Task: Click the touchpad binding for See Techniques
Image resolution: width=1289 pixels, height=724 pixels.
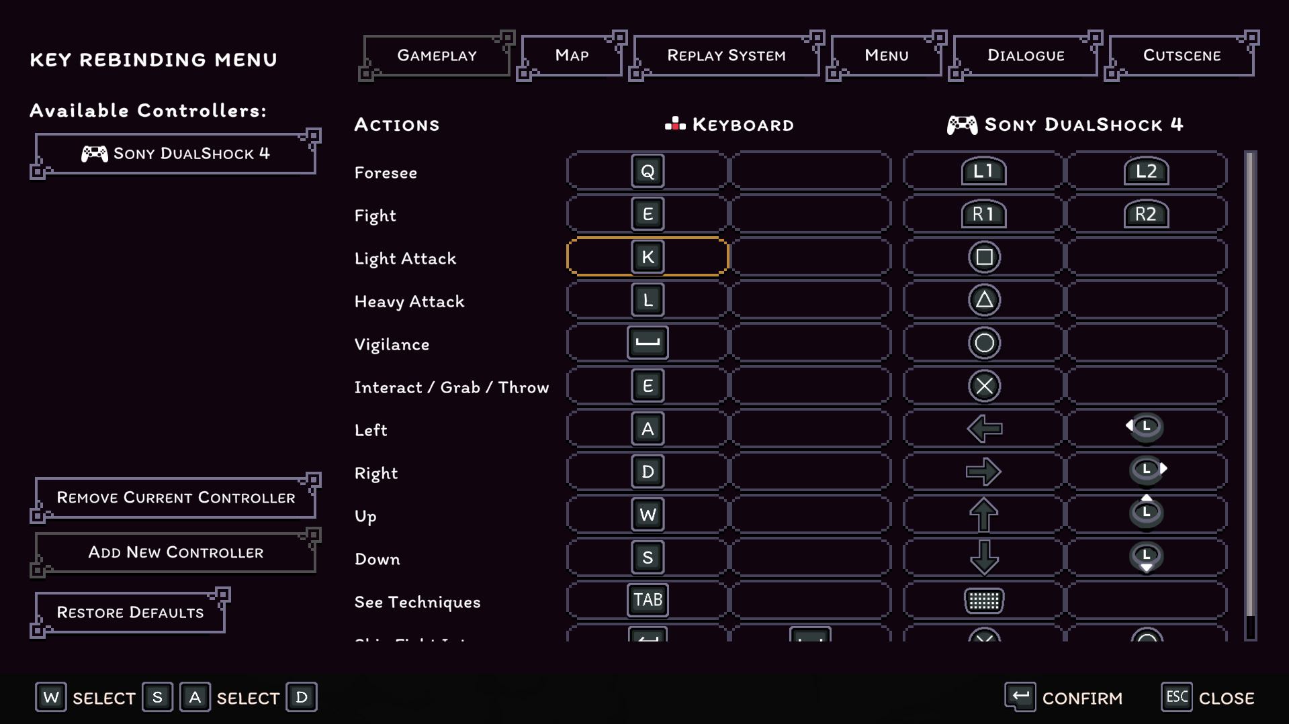Action: coord(983,601)
